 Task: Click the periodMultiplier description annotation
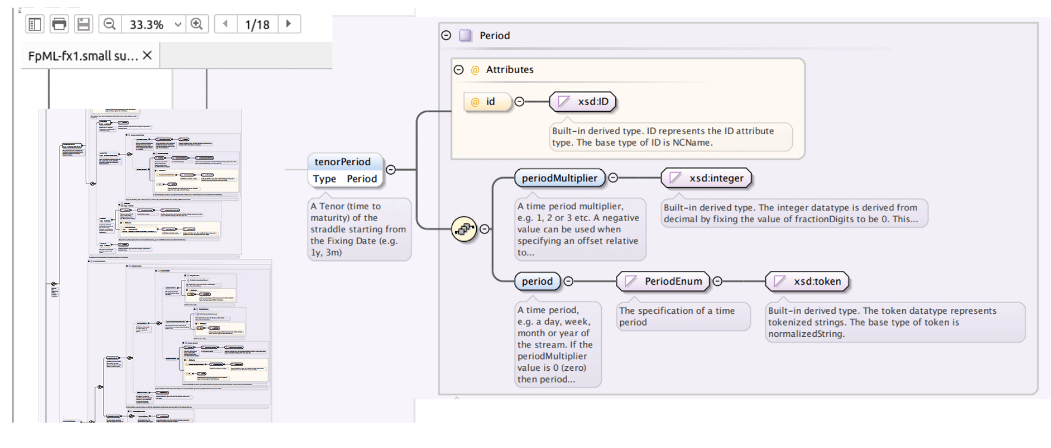pos(580,229)
